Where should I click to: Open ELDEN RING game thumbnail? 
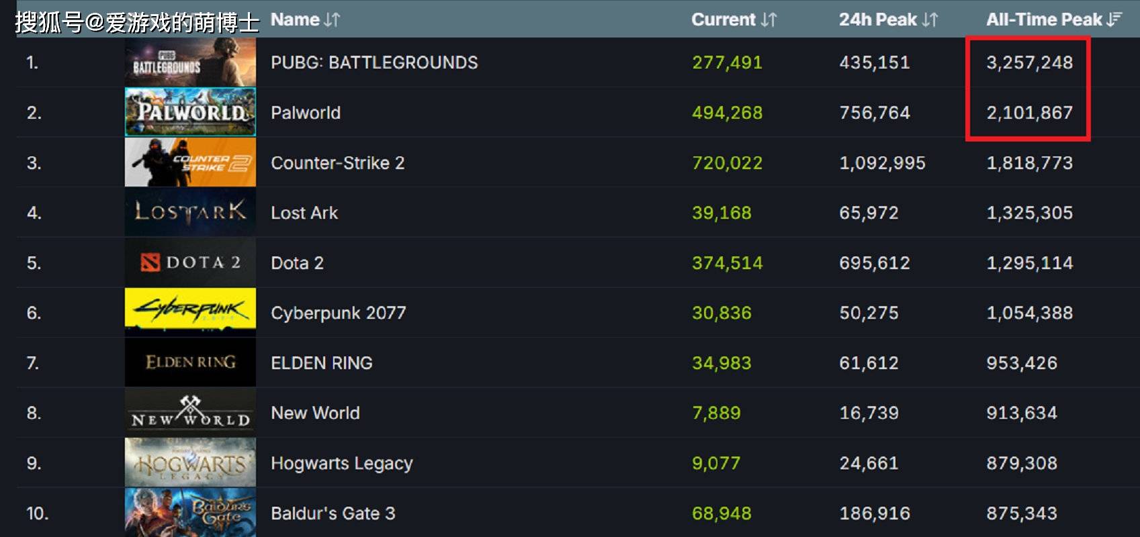click(190, 362)
